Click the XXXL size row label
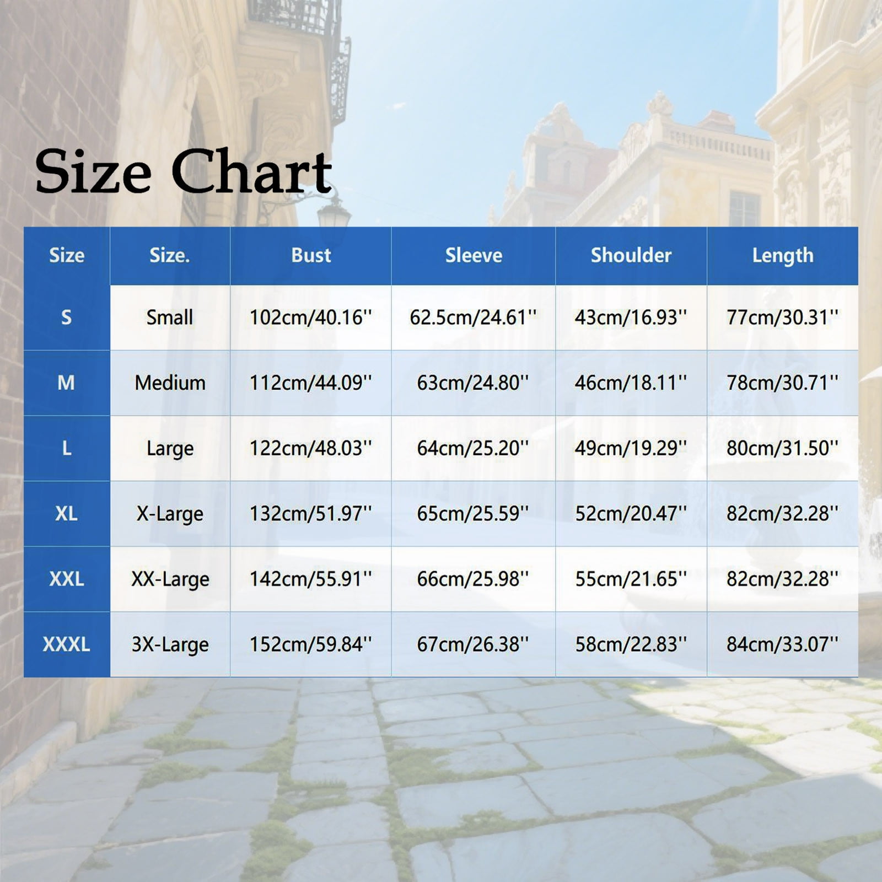Viewport: 882px width, 882px height. 66,644
